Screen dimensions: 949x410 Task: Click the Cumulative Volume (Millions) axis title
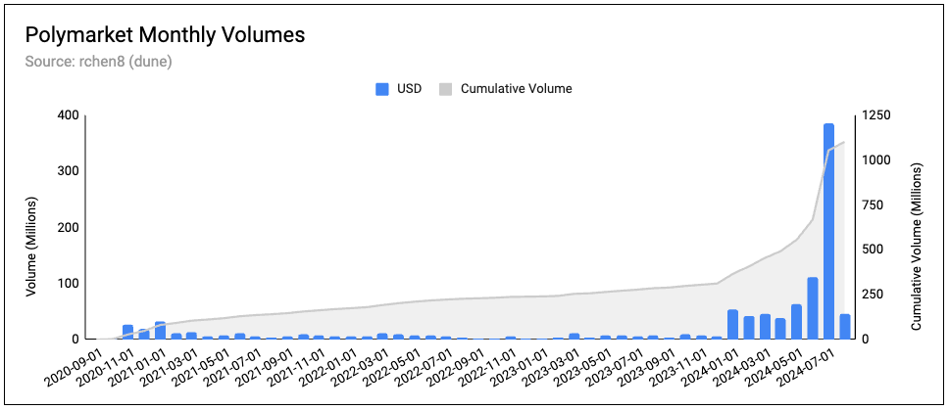(916, 247)
